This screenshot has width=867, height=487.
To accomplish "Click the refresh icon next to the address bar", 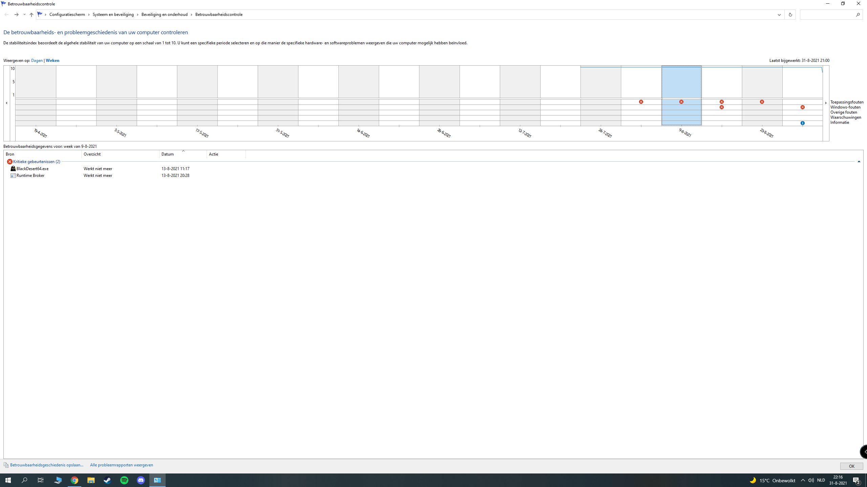I will click(x=790, y=15).
